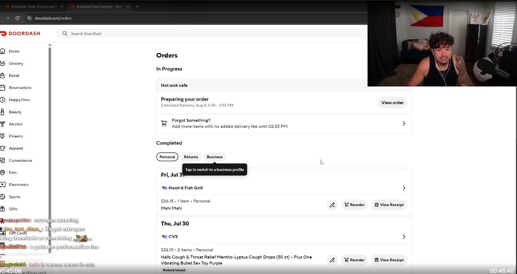Click the webcam overlay video
The height and width of the screenshot is (274, 517).
click(442, 43)
